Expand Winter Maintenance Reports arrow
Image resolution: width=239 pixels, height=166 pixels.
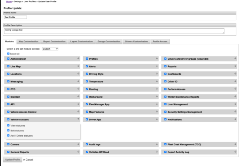coord(235,96)
